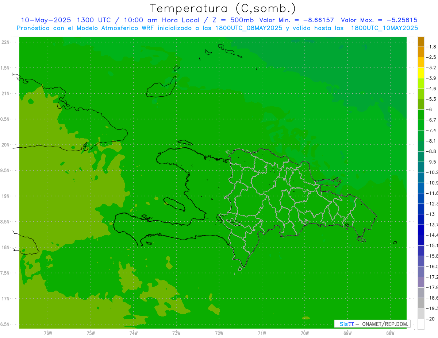The image size is (438, 338).
Task: Click the white swatch below -20
Action: [421, 324]
